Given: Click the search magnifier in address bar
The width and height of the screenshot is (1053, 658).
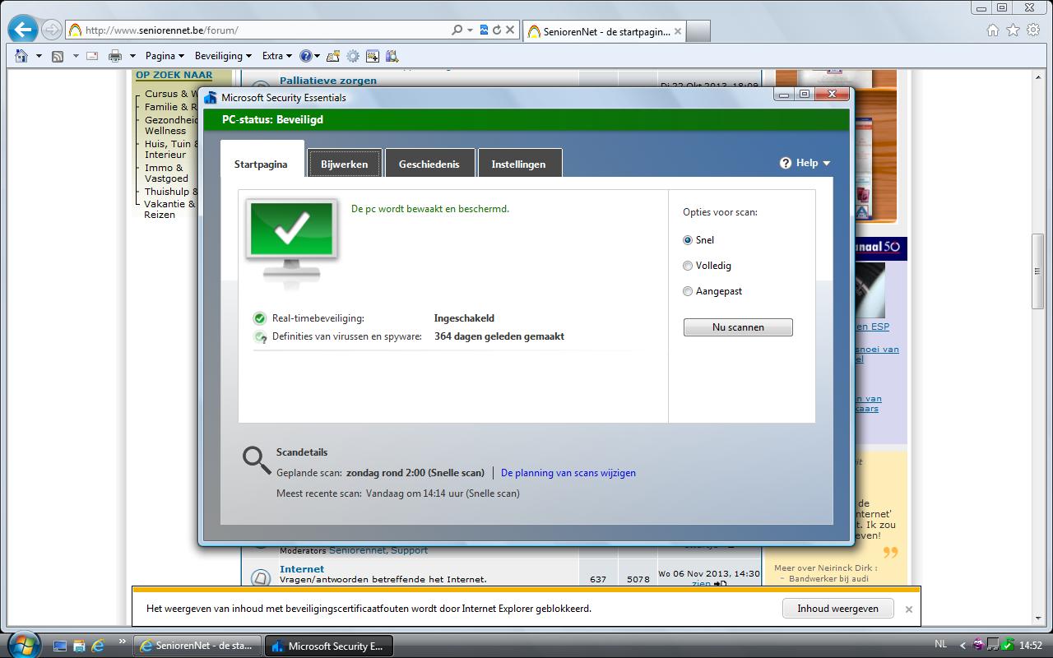Looking at the screenshot, I should point(457,30).
